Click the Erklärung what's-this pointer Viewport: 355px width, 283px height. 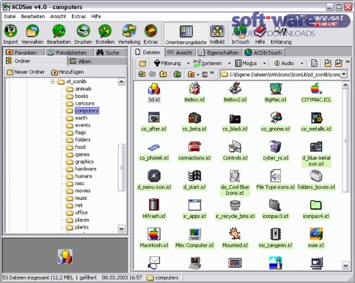coord(281,35)
